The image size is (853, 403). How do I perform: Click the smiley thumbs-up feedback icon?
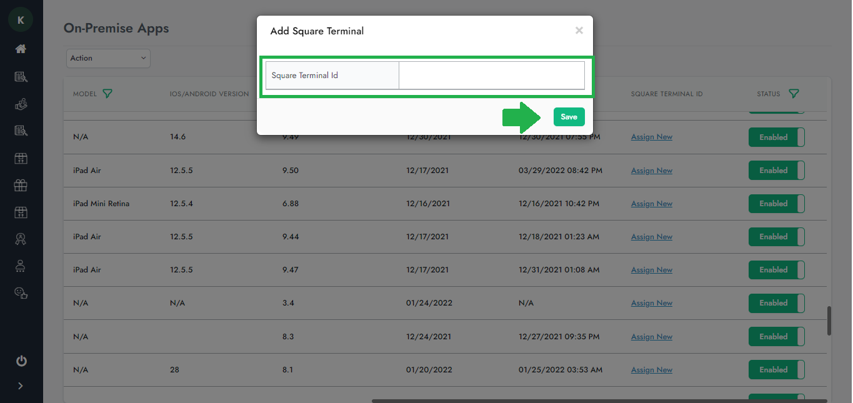point(21,292)
